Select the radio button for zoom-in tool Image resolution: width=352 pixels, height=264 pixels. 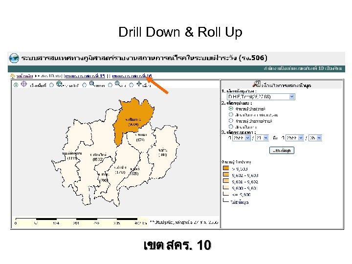(x=85, y=85)
